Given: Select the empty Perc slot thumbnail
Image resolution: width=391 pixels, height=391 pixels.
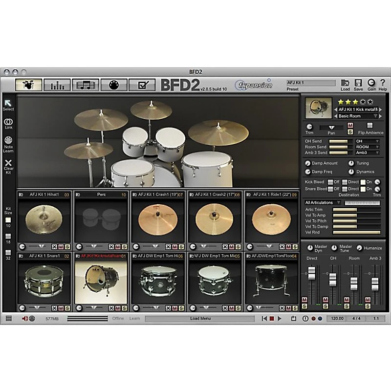Looking at the screenshot, I should 101,220.
